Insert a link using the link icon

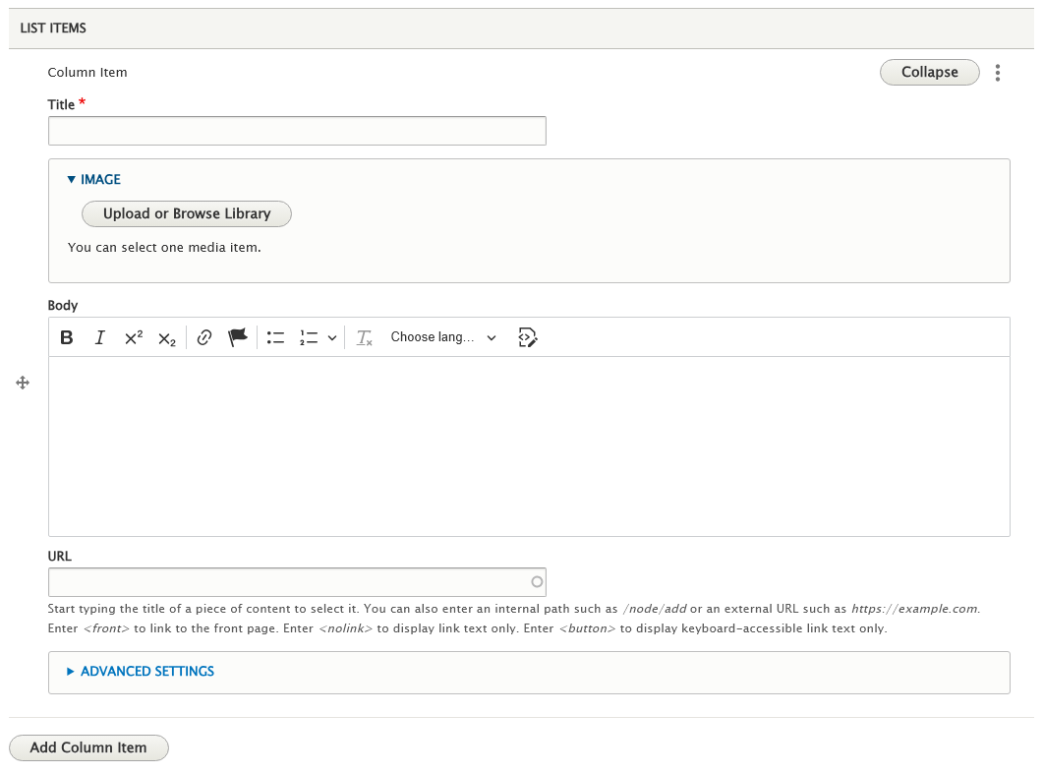203,337
